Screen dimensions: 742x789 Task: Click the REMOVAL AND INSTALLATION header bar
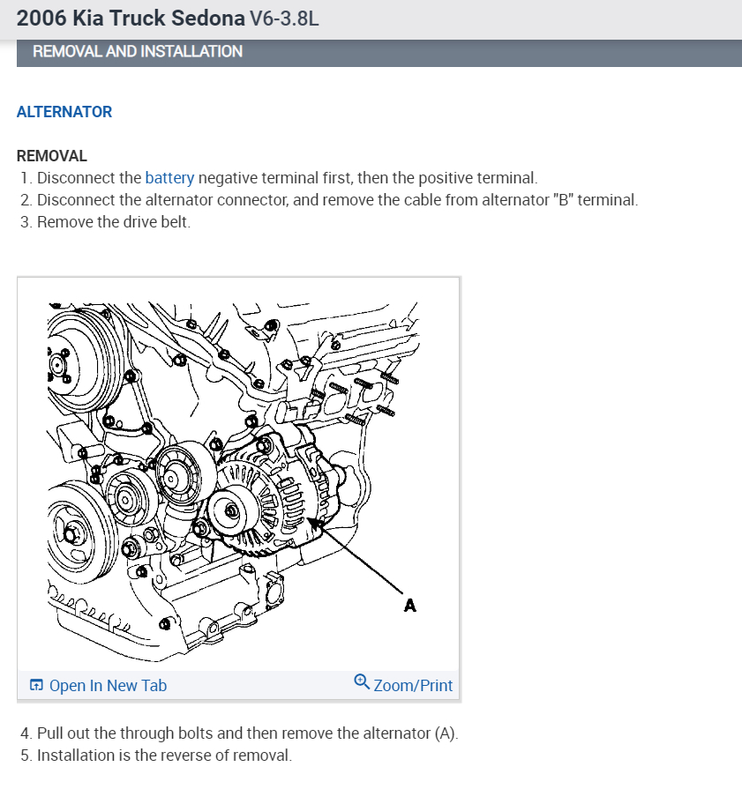click(x=378, y=52)
